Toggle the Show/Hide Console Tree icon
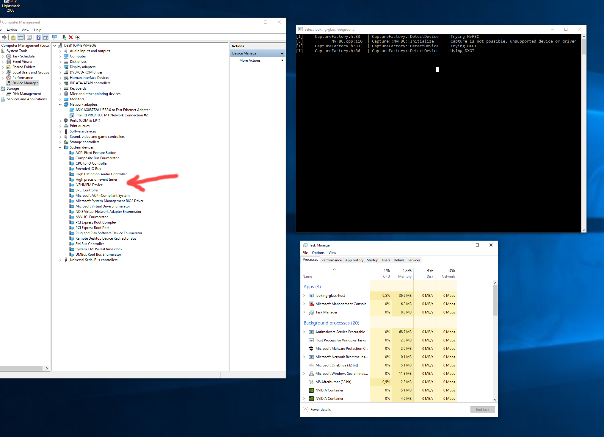Viewport: 604px width, 437px height. tap(21, 37)
